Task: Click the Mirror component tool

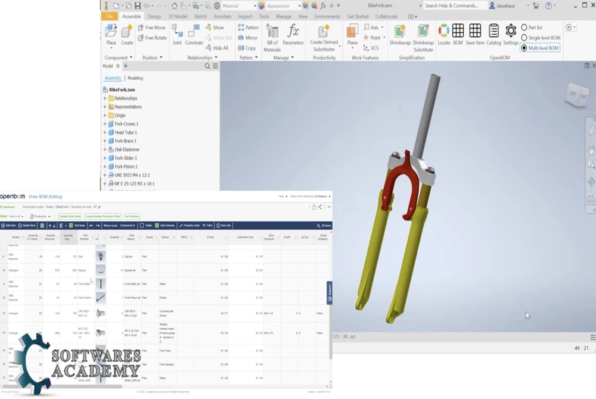Action: (247, 38)
